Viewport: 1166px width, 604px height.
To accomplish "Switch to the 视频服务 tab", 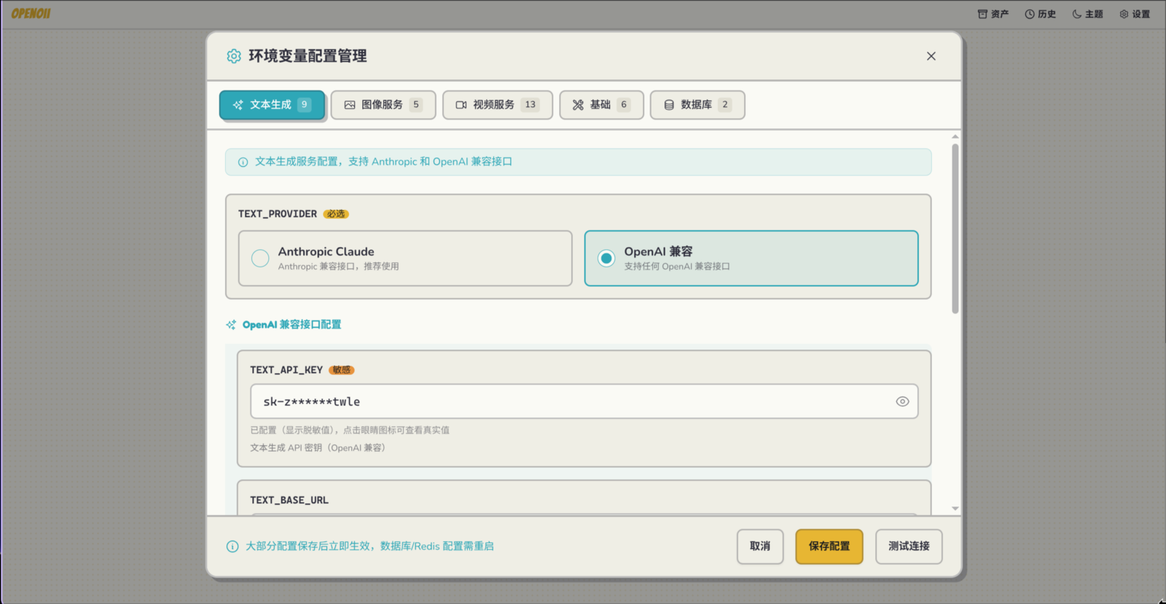I will pyautogui.click(x=498, y=105).
